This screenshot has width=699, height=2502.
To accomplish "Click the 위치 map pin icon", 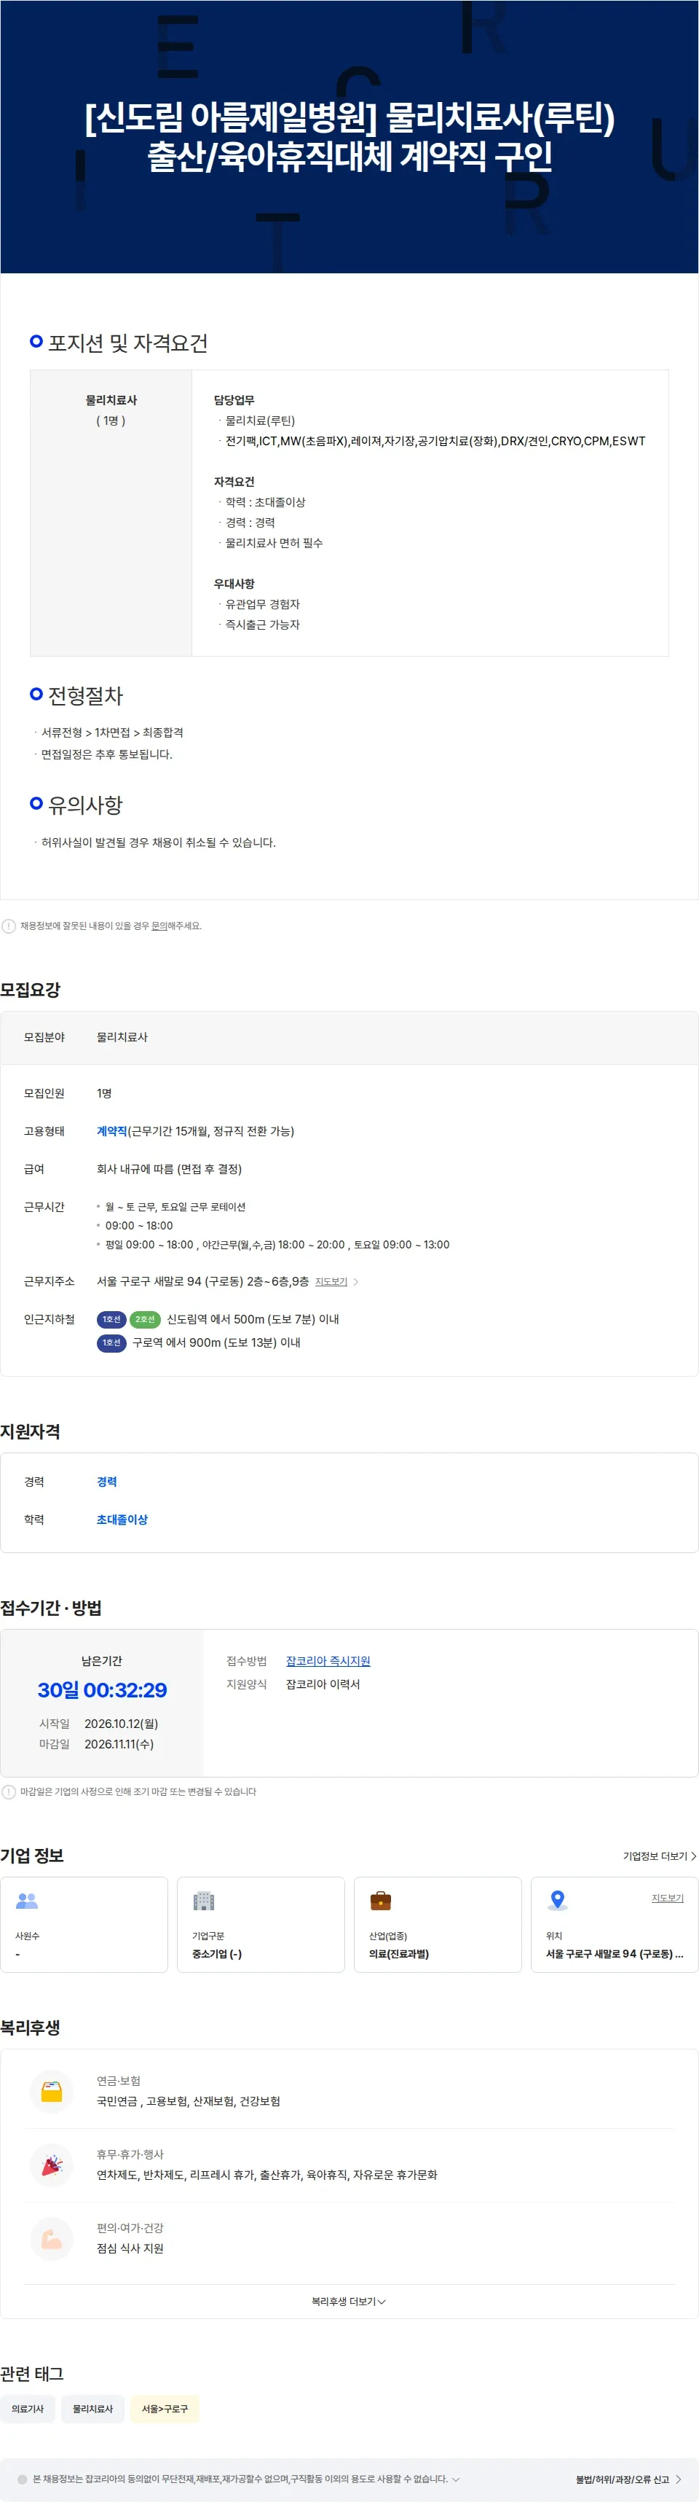I will (x=557, y=1901).
